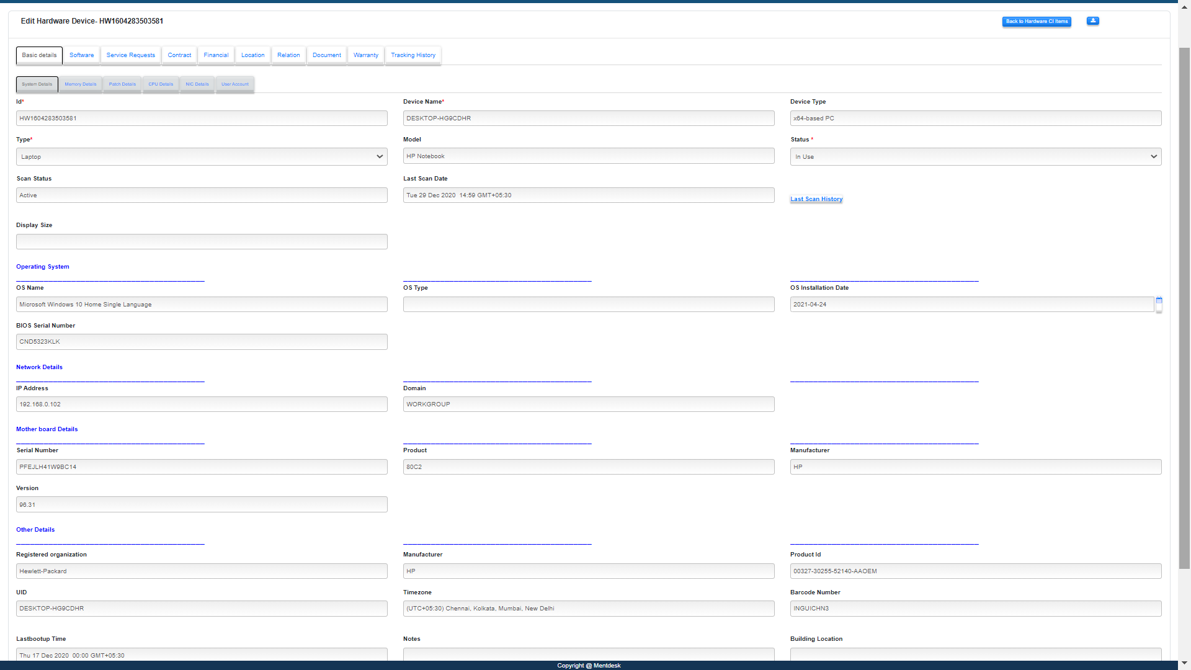Click the IP Address field 192.168.0.102

[202, 404]
